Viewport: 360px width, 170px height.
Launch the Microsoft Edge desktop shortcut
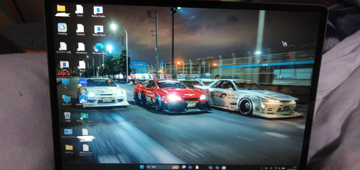[99, 49]
